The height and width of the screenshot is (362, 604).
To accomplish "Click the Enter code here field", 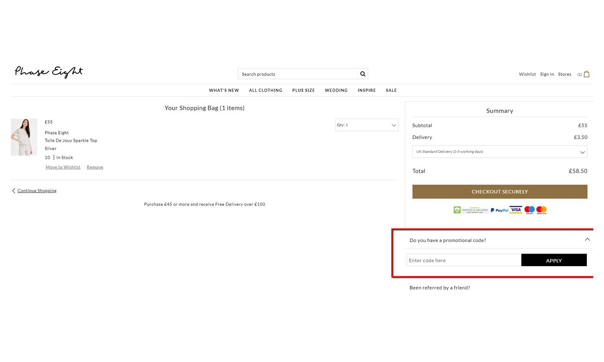I will [464, 260].
